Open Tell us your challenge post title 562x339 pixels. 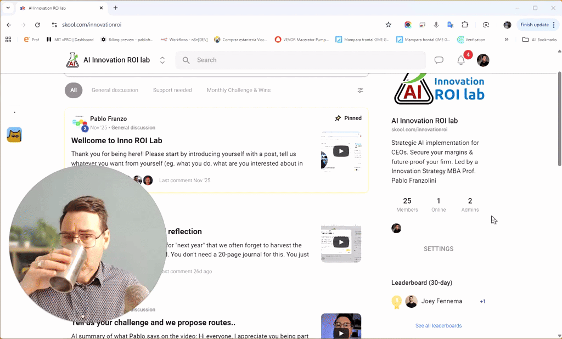pos(154,323)
